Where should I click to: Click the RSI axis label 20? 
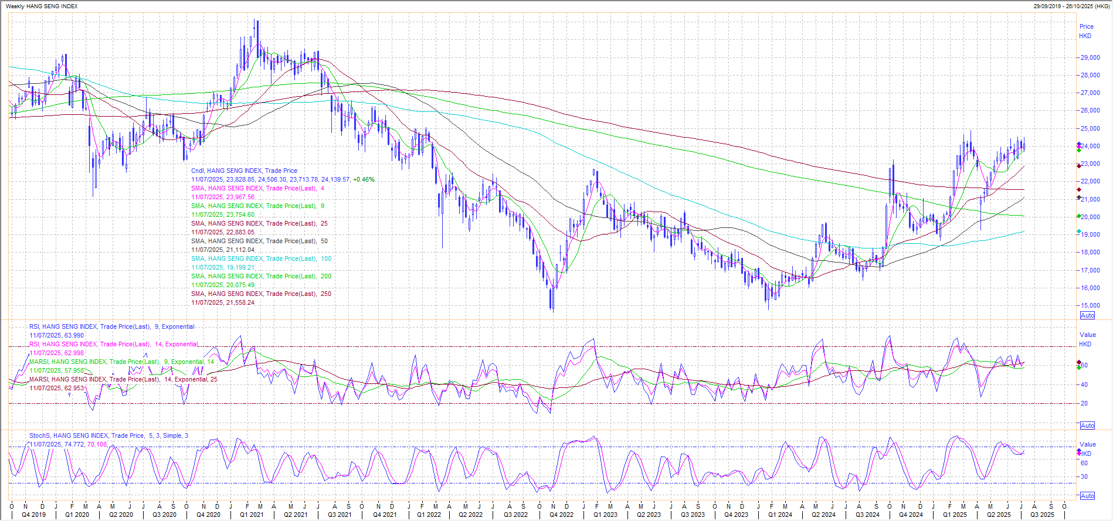point(1084,403)
